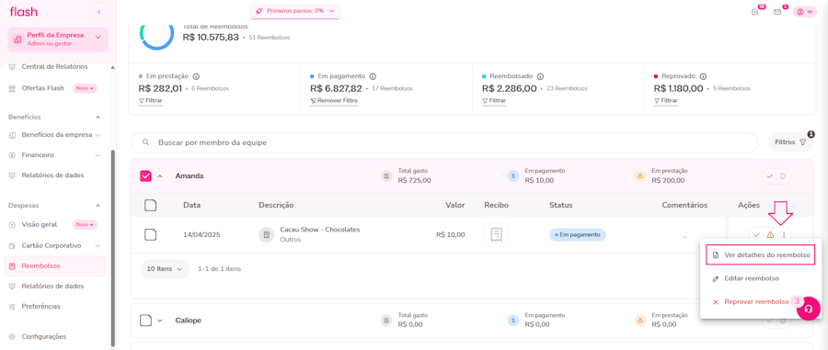Expand the Calíope row chevron
828x350 pixels.
tap(160, 321)
